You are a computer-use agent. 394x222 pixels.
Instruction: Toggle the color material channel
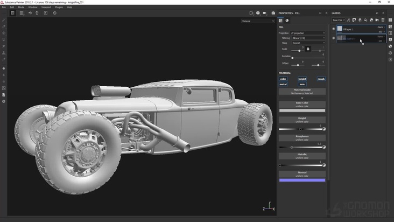tap(283, 79)
